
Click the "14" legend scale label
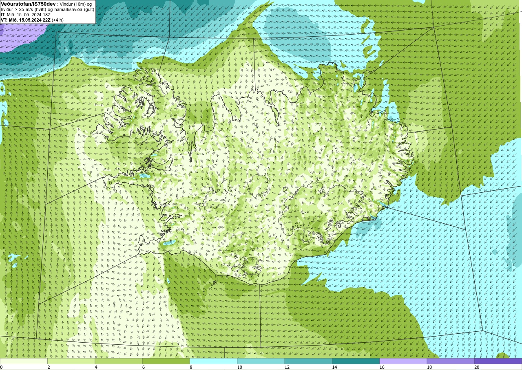(334, 367)
